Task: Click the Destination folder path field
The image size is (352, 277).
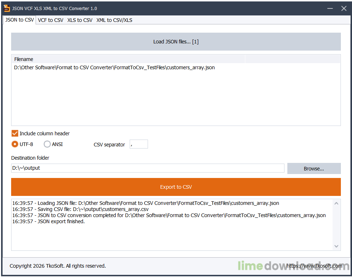Action: 148,168
